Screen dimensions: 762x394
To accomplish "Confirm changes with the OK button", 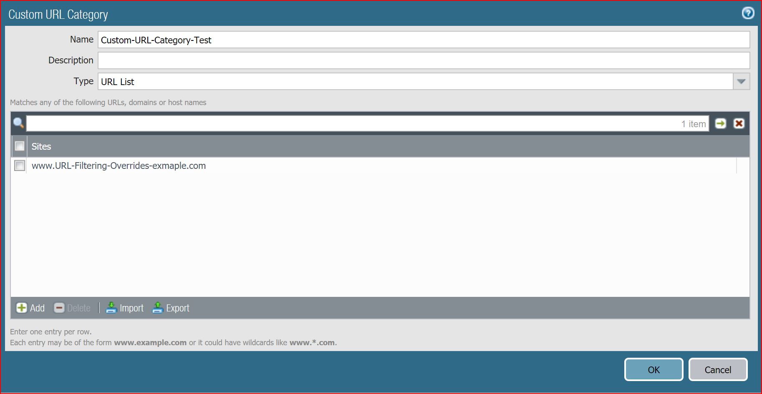I will tap(653, 369).
